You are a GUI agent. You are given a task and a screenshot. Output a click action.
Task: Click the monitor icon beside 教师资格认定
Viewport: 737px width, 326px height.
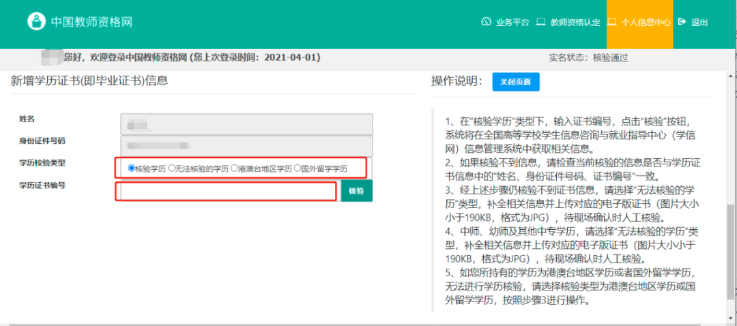(x=540, y=22)
